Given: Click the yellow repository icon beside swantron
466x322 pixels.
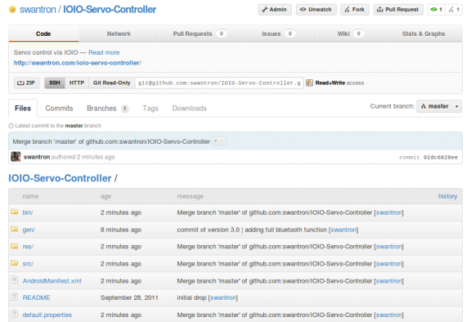Looking at the screenshot, I should tap(12, 10).
